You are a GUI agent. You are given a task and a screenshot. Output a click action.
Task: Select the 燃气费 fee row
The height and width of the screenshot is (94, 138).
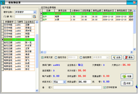(x=87, y=14)
